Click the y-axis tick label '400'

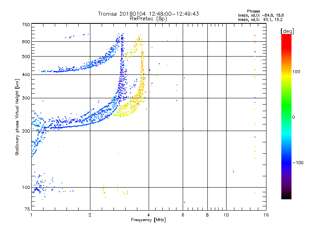26,75
